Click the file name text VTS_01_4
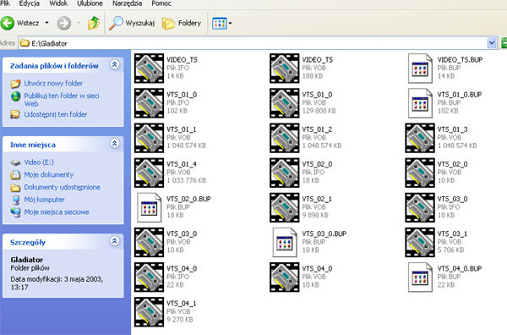Viewport: 507px width, 335px height. click(182, 164)
